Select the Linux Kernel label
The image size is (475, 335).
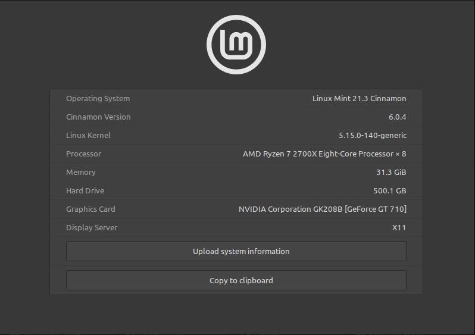click(88, 136)
